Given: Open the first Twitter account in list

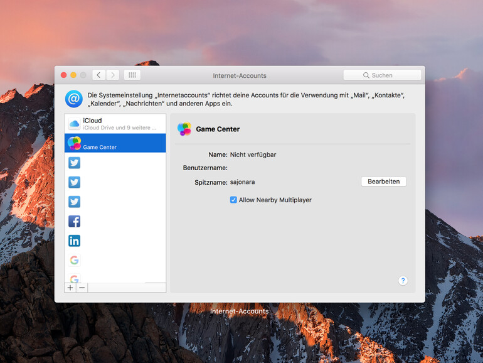Looking at the screenshot, I should (75, 163).
